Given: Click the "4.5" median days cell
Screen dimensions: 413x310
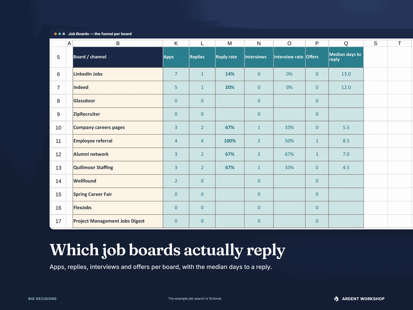Looking at the screenshot, I should tap(346, 168).
